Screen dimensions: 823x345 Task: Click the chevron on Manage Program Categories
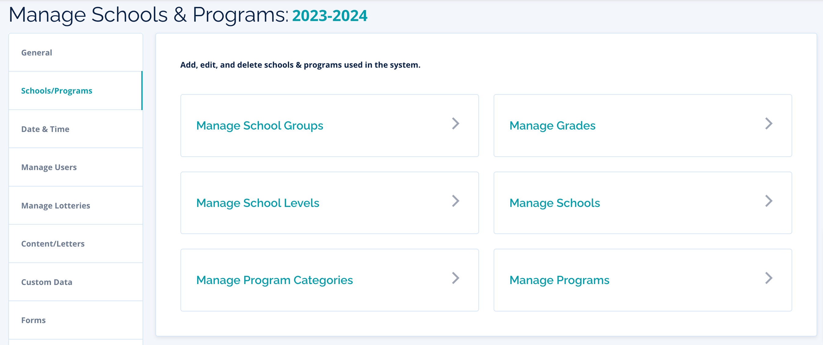coord(455,278)
